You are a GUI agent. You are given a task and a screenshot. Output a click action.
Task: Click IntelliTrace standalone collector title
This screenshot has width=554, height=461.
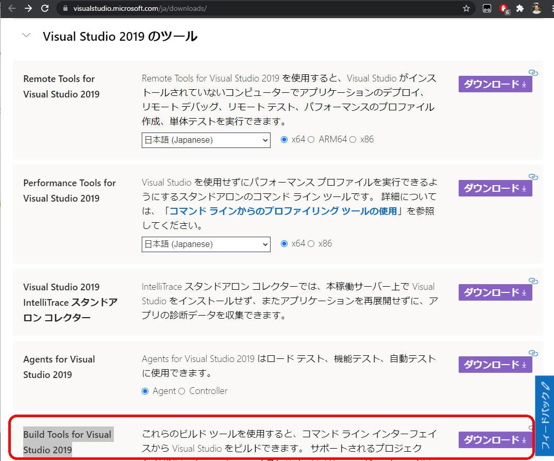[x=70, y=302]
